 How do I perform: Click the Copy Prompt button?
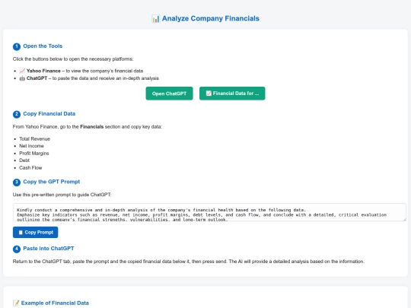pyautogui.click(x=35, y=232)
